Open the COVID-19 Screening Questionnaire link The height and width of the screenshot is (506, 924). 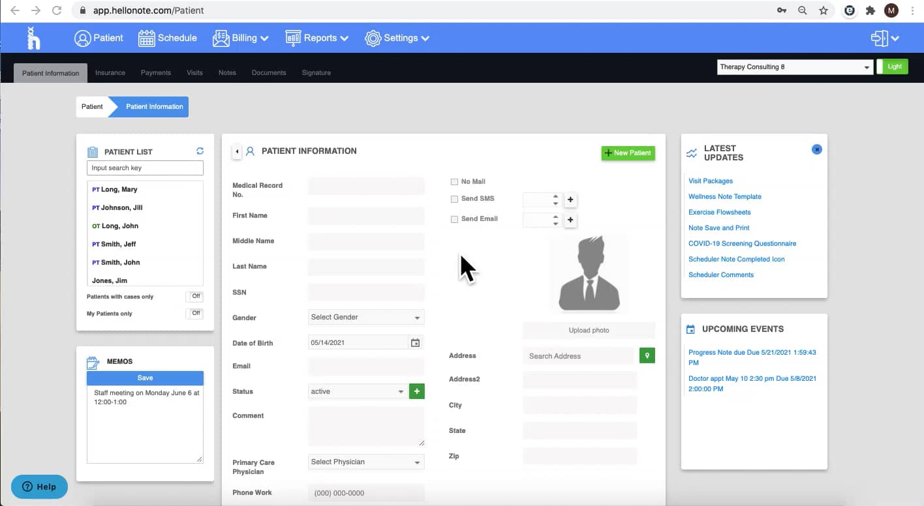pyautogui.click(x=742, y=244)
